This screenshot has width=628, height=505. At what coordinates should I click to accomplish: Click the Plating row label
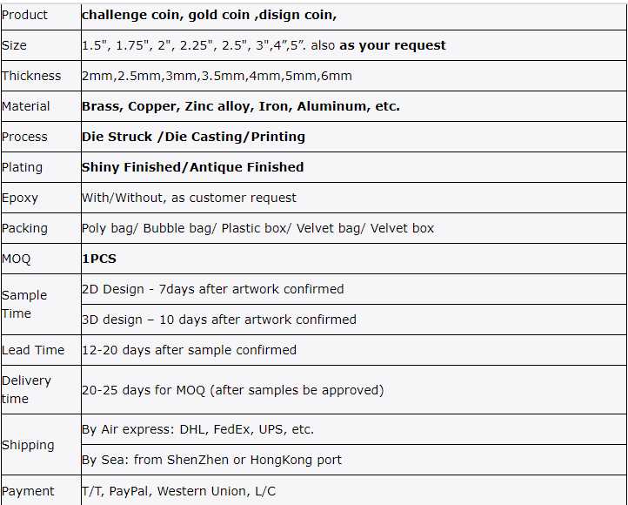[23, 167]
